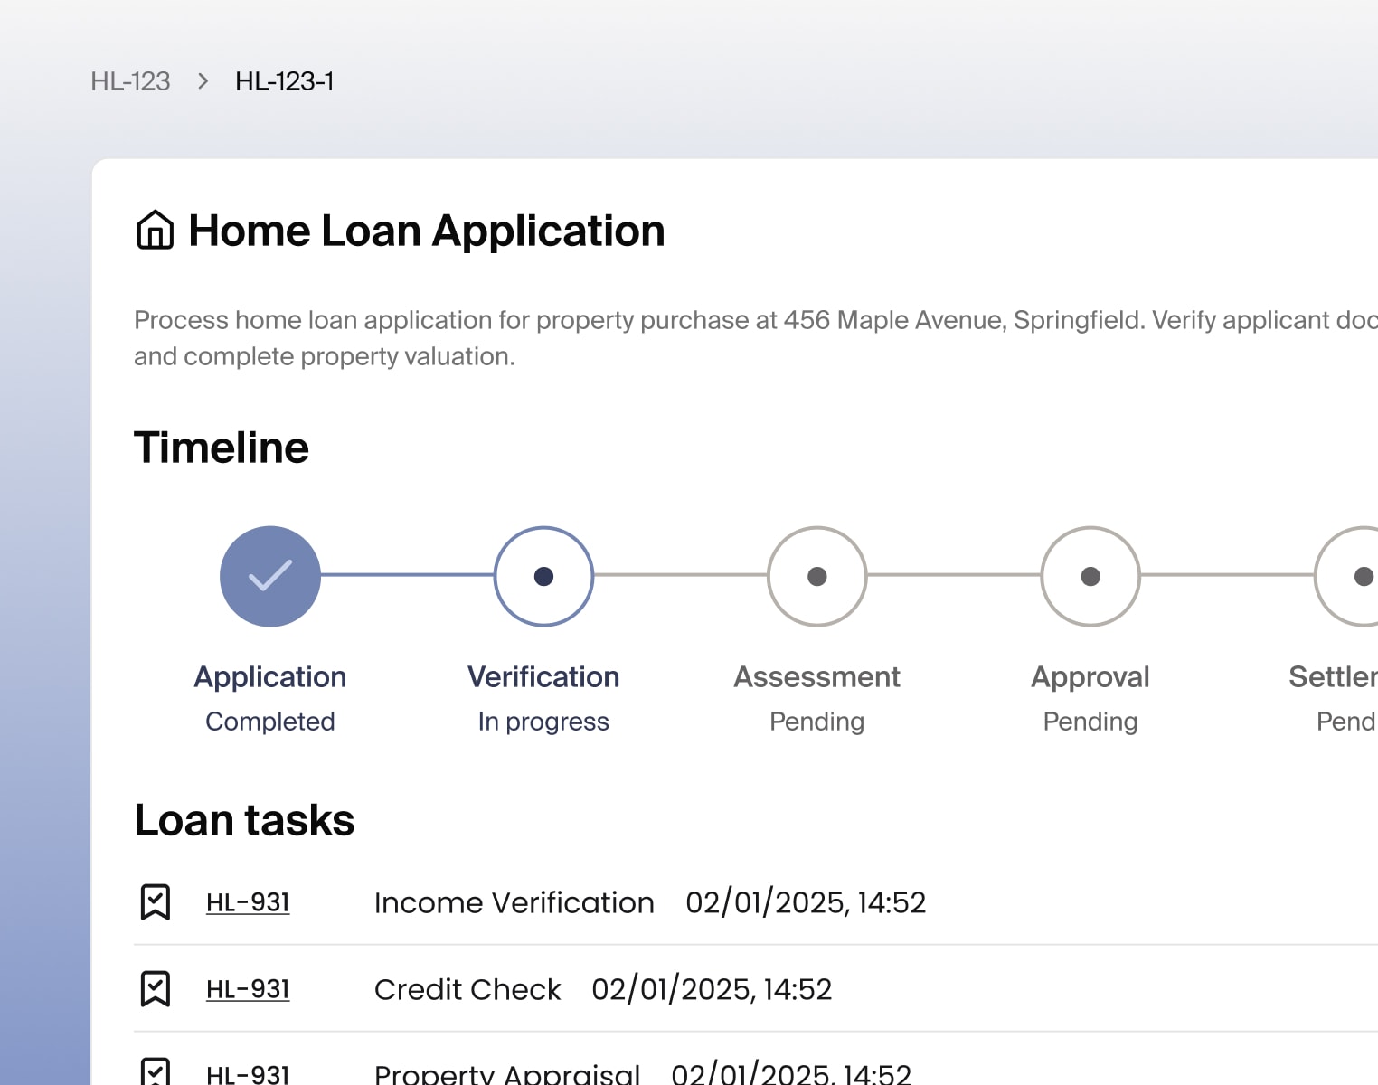
Task: Click the timeline progress connector between Application and Verification
Action: click(x=409, y=576)
